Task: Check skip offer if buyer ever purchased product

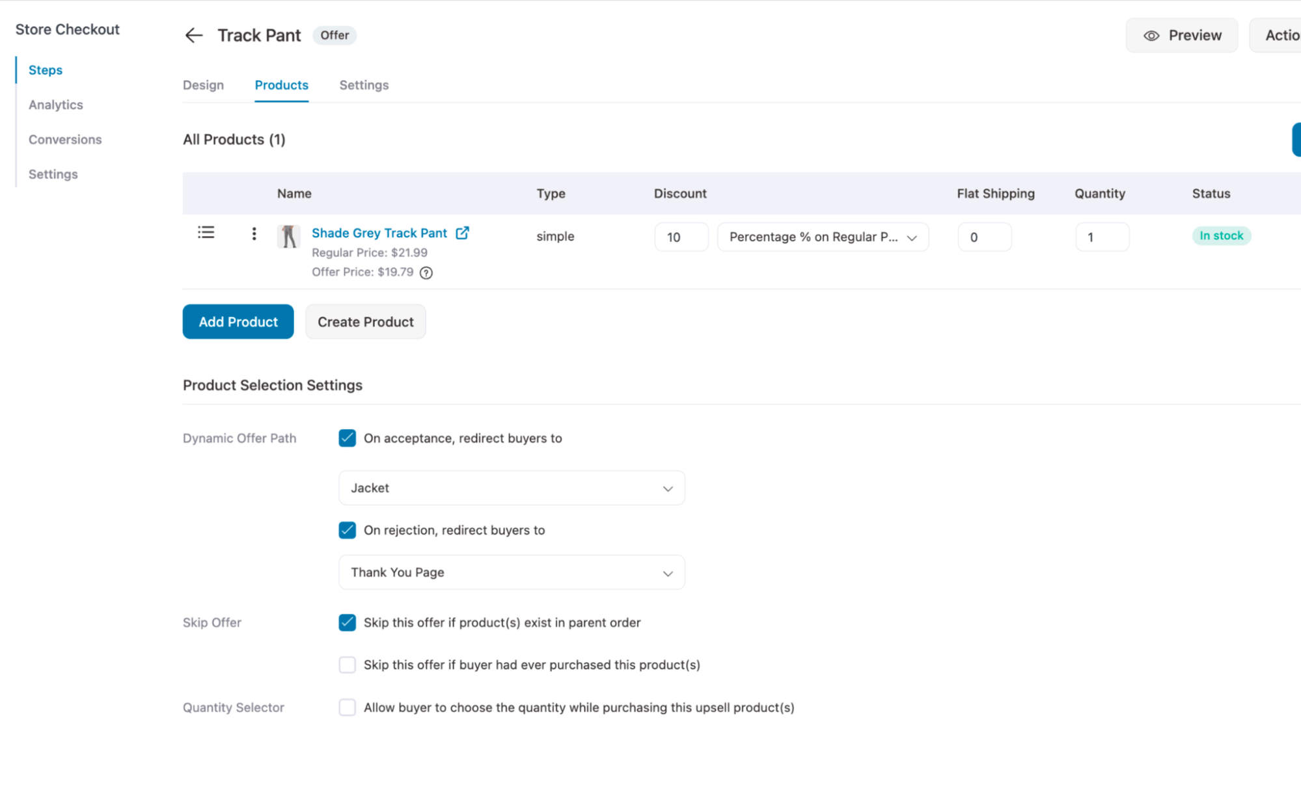Action: pyautogui.click(x=347, y=665)
